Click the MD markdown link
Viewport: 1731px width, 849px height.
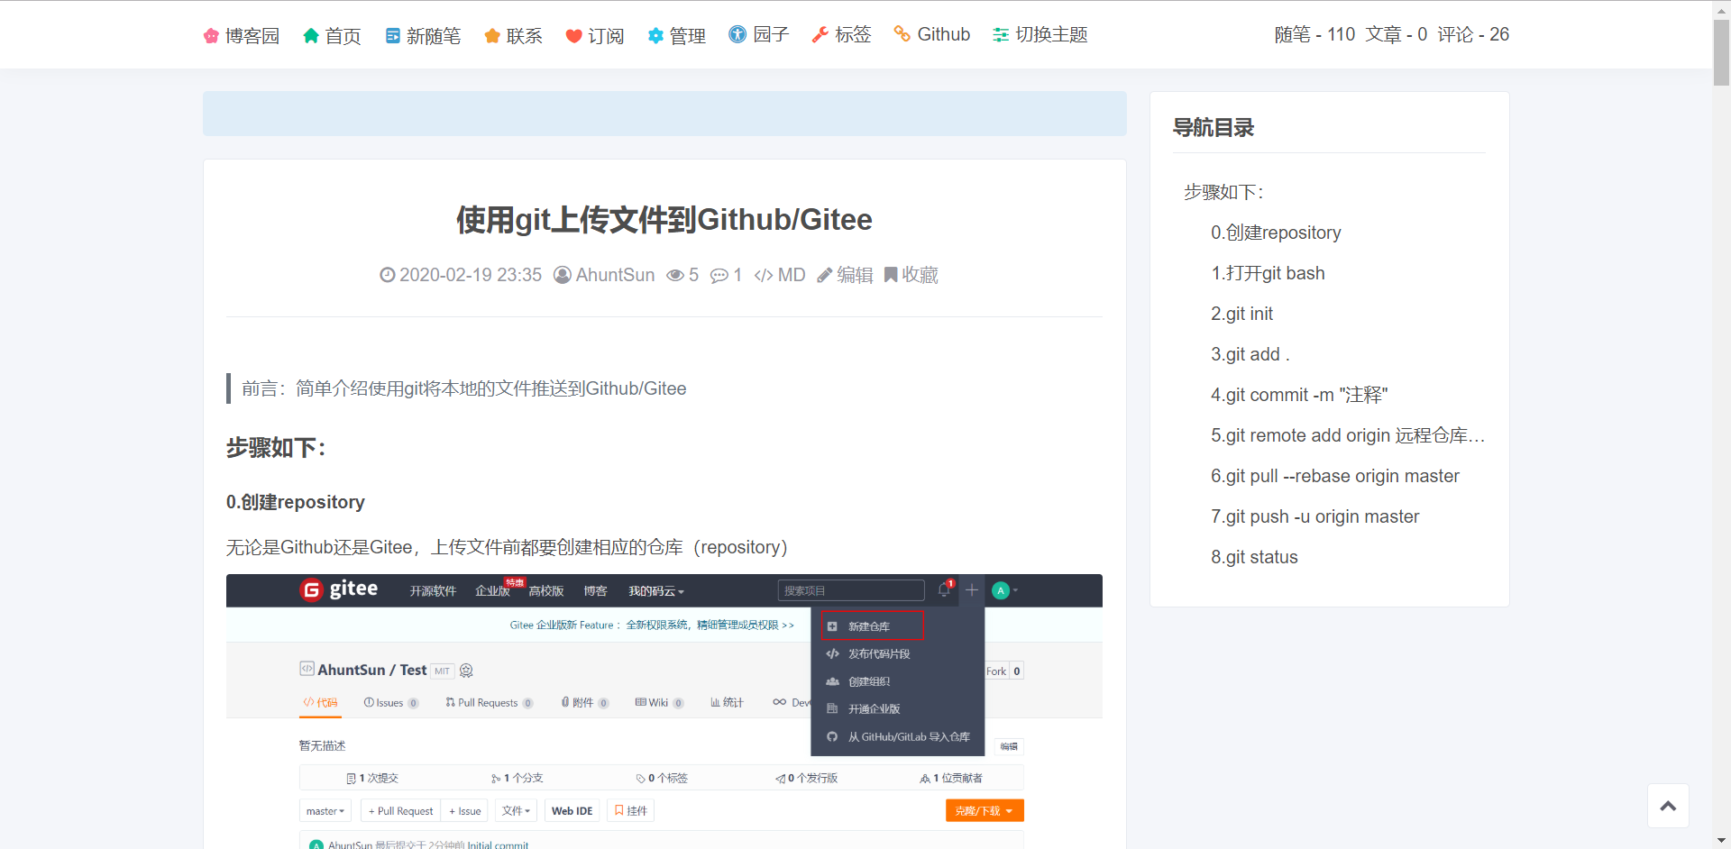click(792, 275)
